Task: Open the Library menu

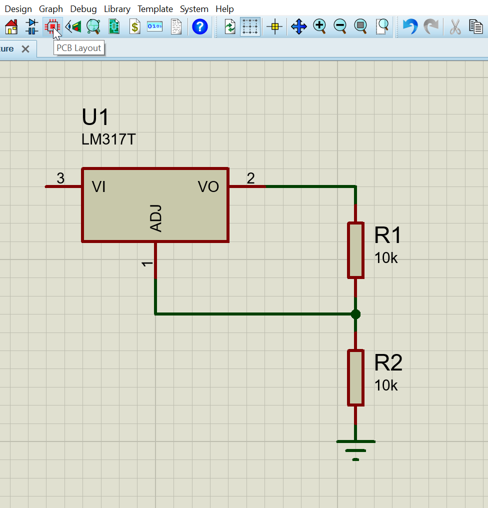Action: tap(117, 9)
